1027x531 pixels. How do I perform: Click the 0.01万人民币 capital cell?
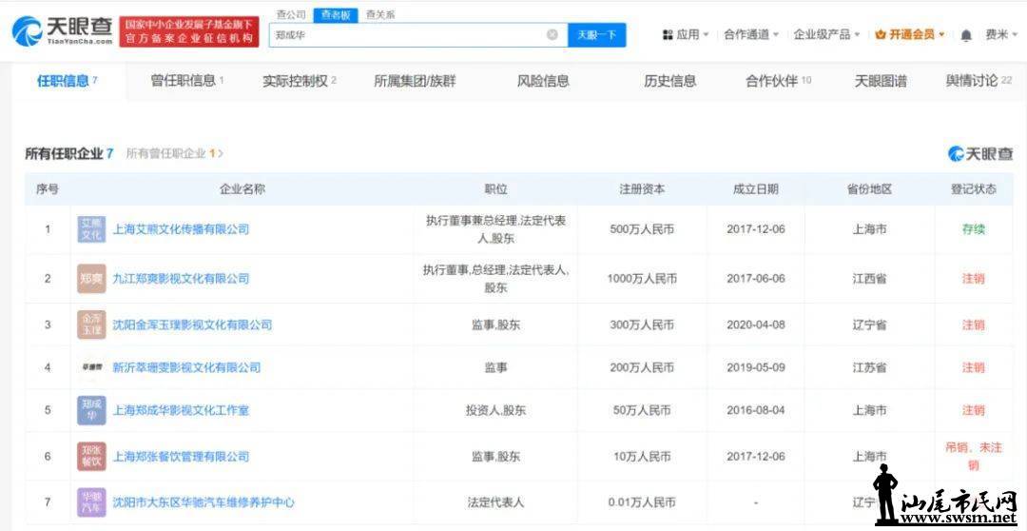pyautogui.click(x=642, y=502)
